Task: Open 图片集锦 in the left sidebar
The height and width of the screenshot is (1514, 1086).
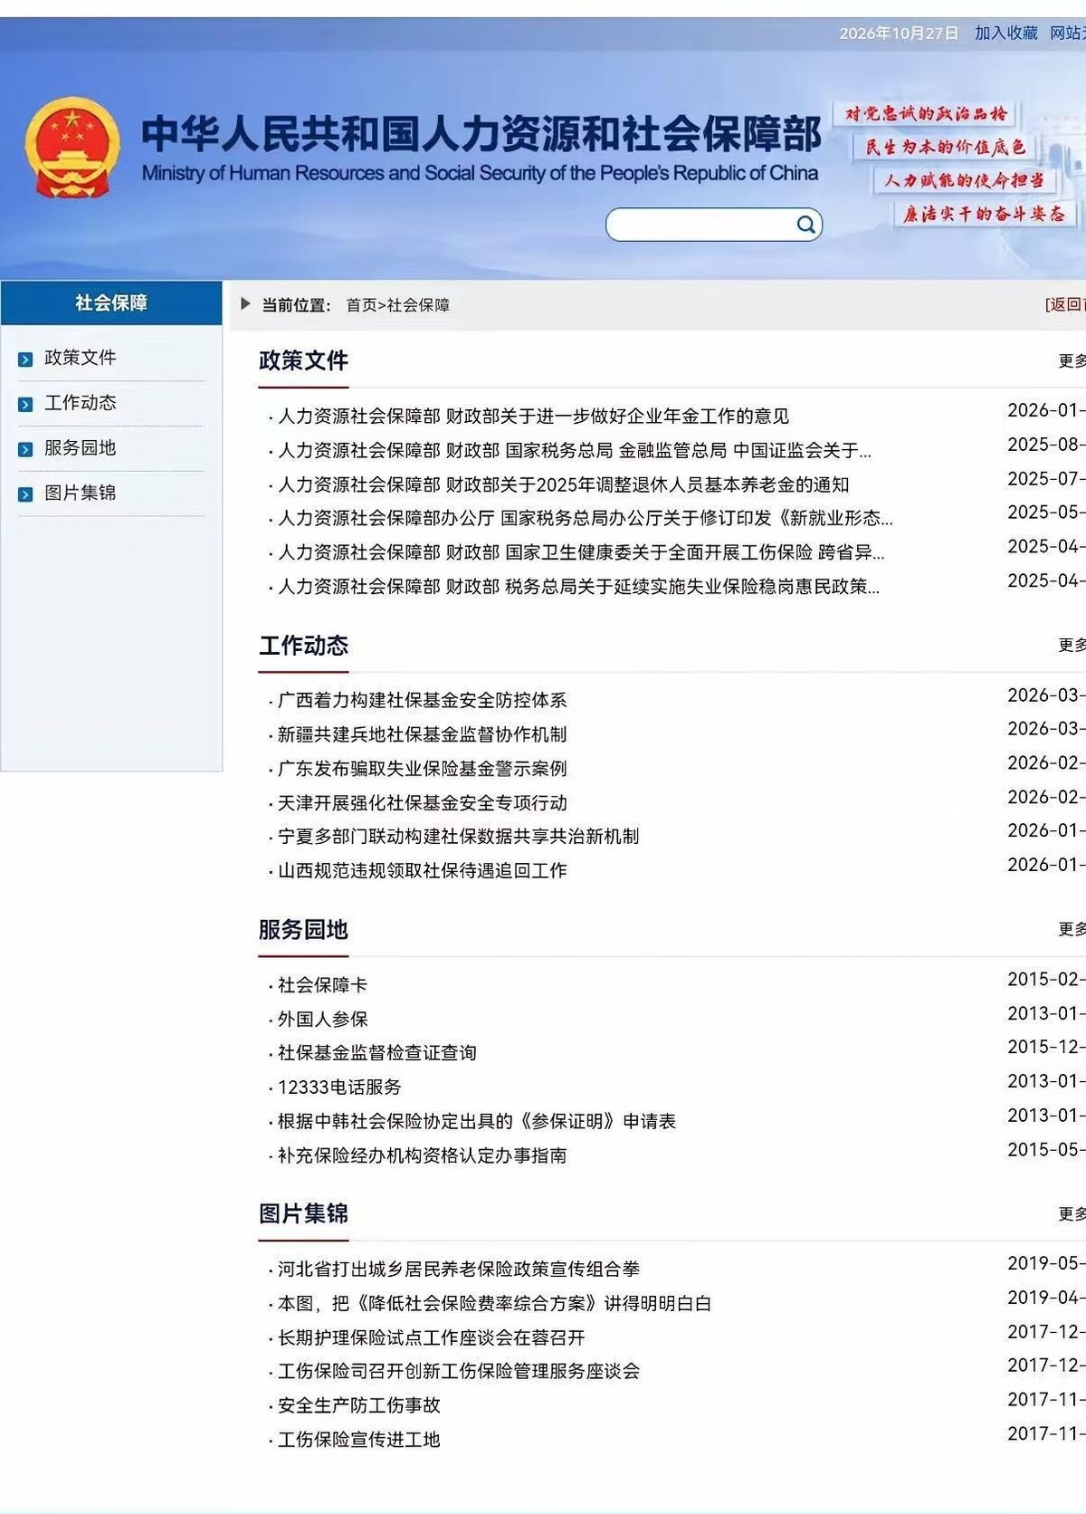Action: click(81, 493)
